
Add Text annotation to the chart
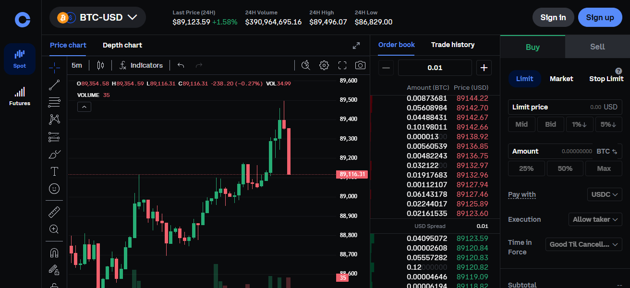[x=54, y=171]
